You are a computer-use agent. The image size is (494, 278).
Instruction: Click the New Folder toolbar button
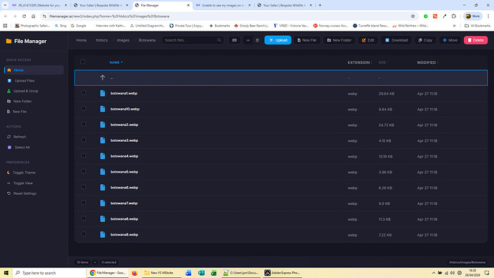pos(339,40)
